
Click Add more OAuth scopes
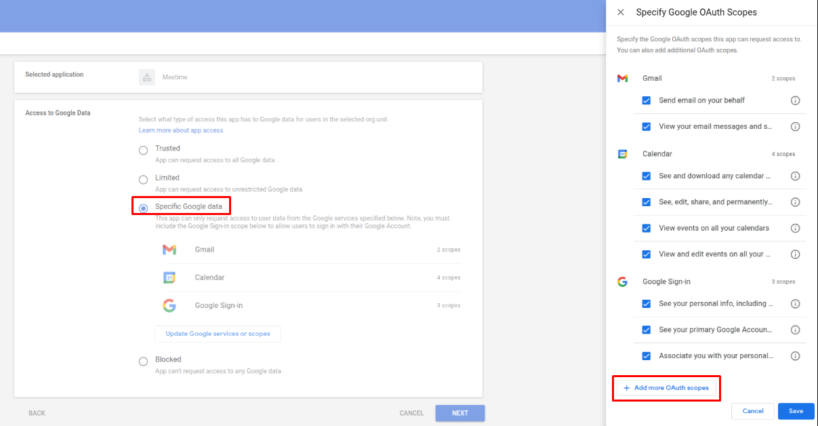(x=666, y=388)
